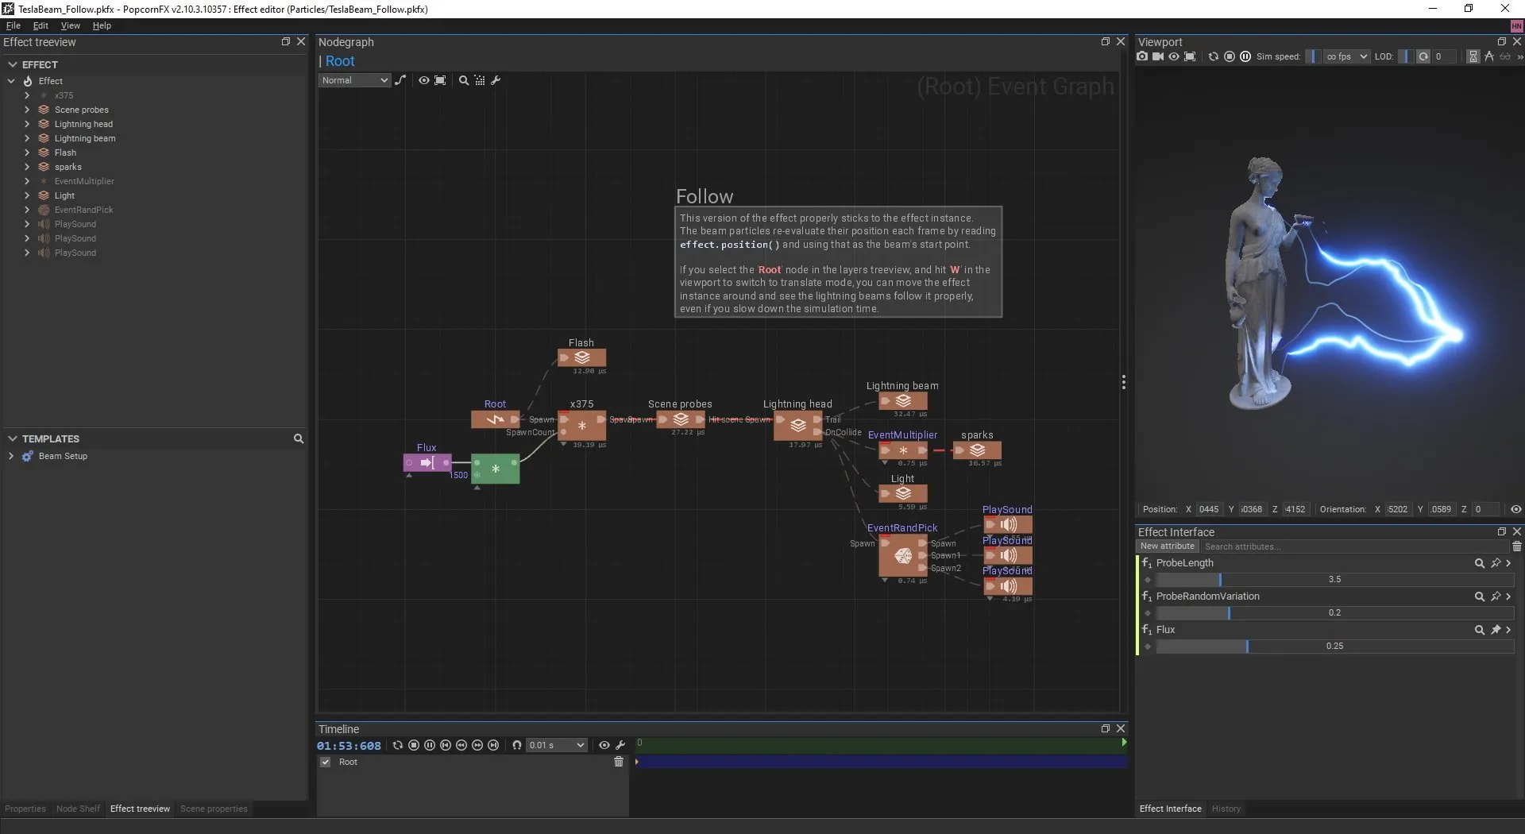Click the New attribute button
This screenshot has width=1525, height=834.
click(1167, 546)
